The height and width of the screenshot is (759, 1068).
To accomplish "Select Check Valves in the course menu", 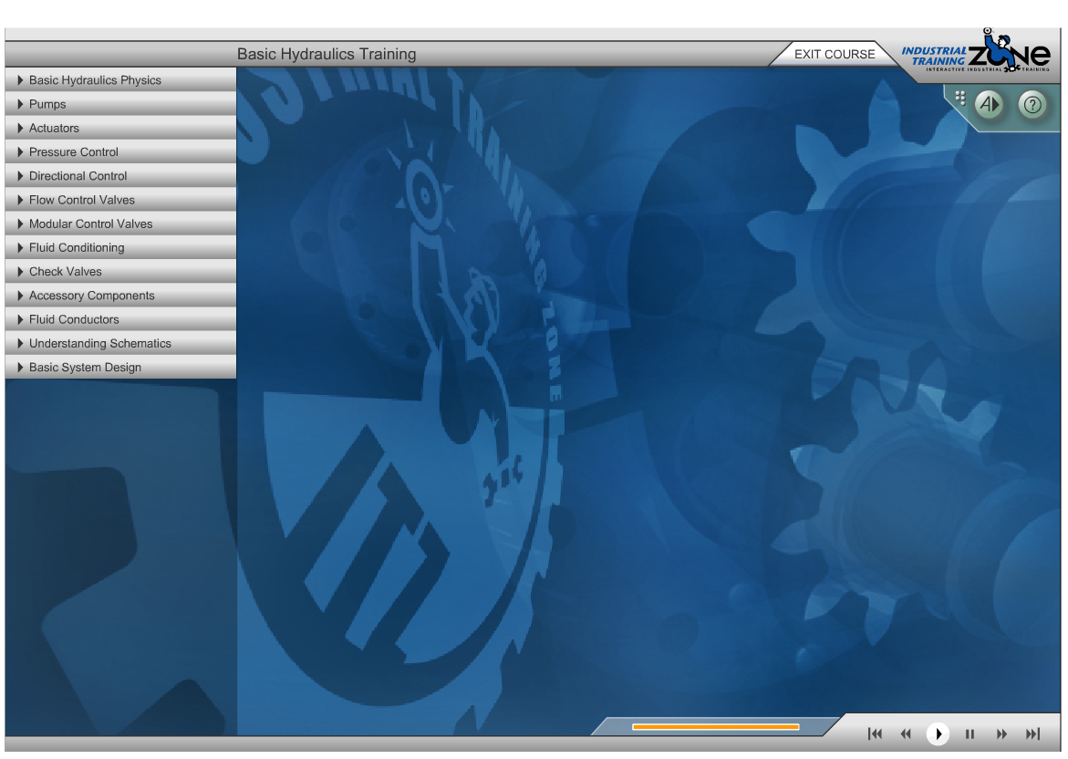I will pyautogui.click(x=120, y=271).
